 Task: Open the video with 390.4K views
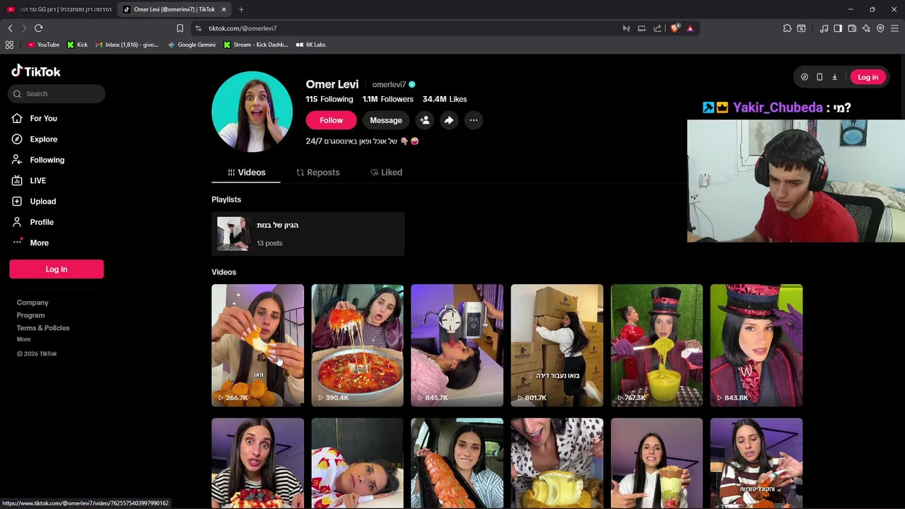coord(357,345)
